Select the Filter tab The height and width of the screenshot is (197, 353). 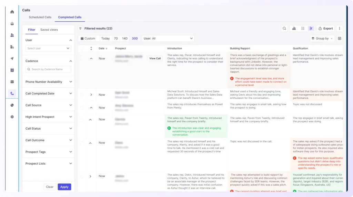pos(31,30)
